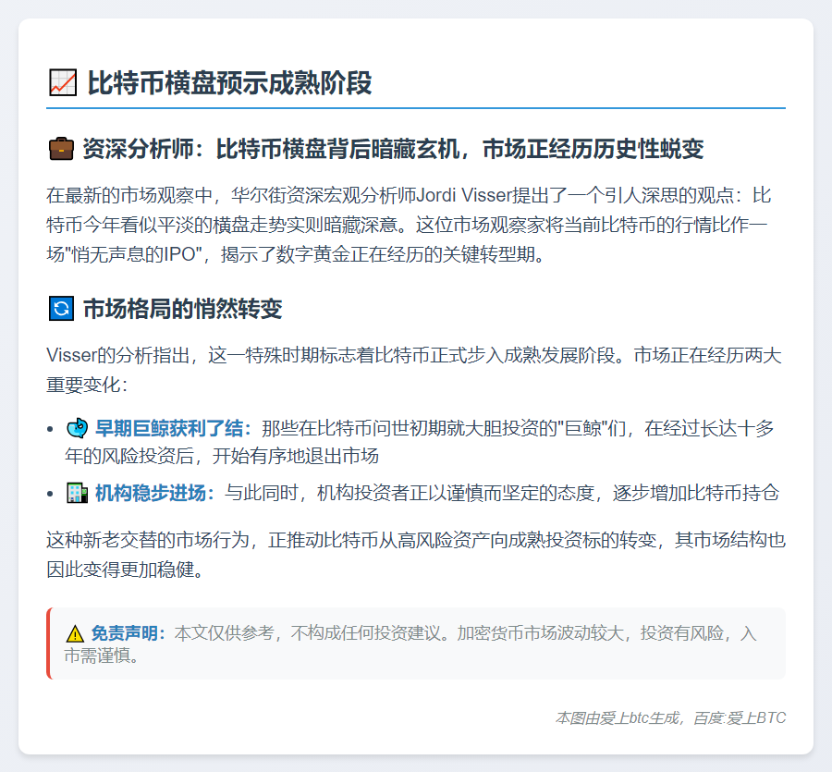Image resolution: width=832 pixels, height=772 pixels.
Task: Click the office building emoji before 机构稳步进场
Action: point(77,493)
